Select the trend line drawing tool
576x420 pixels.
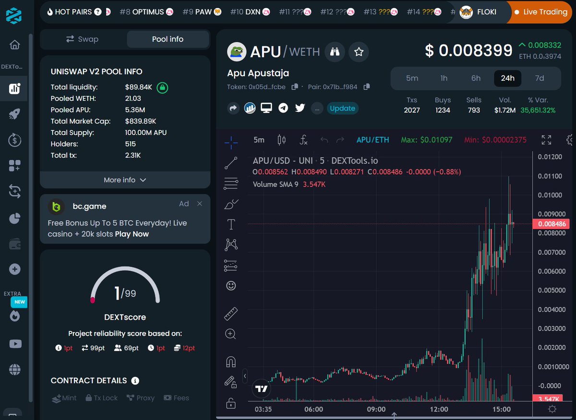coord(231,163)
